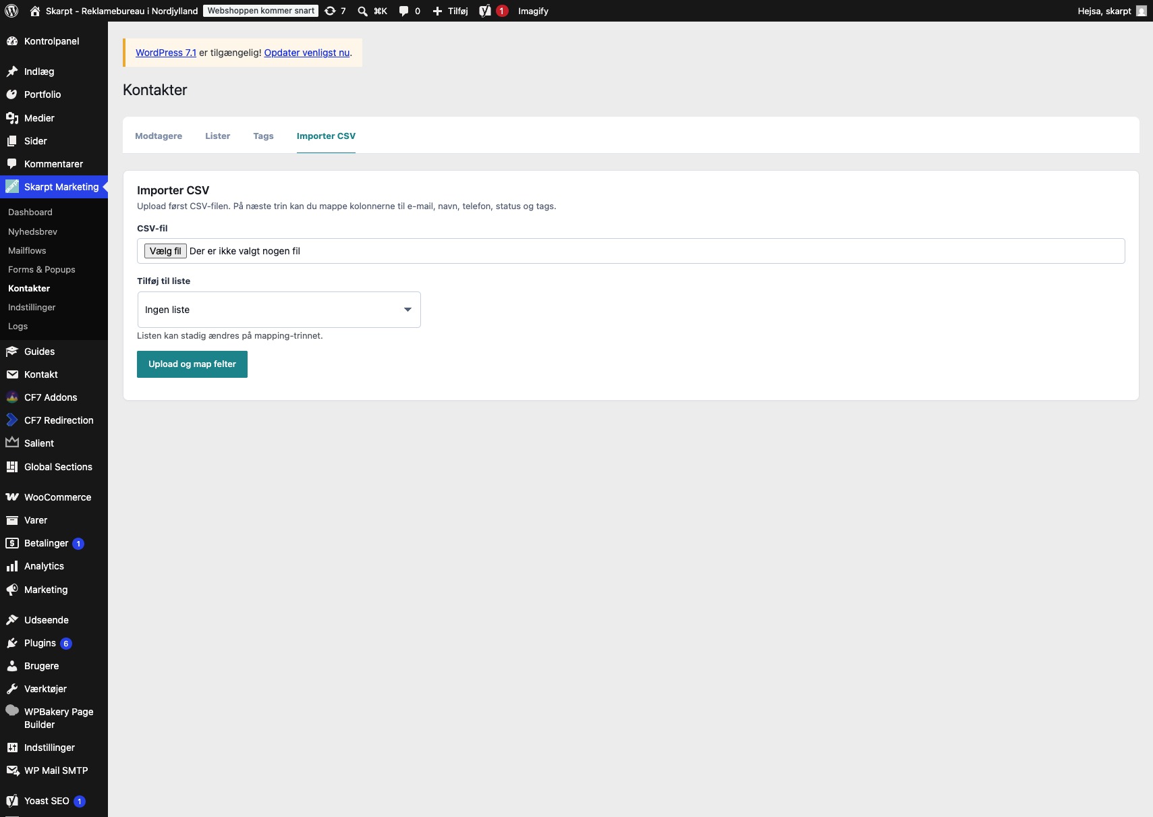Click the user avatar next to Hejsa, skarpt

(x=1142, y=11)
